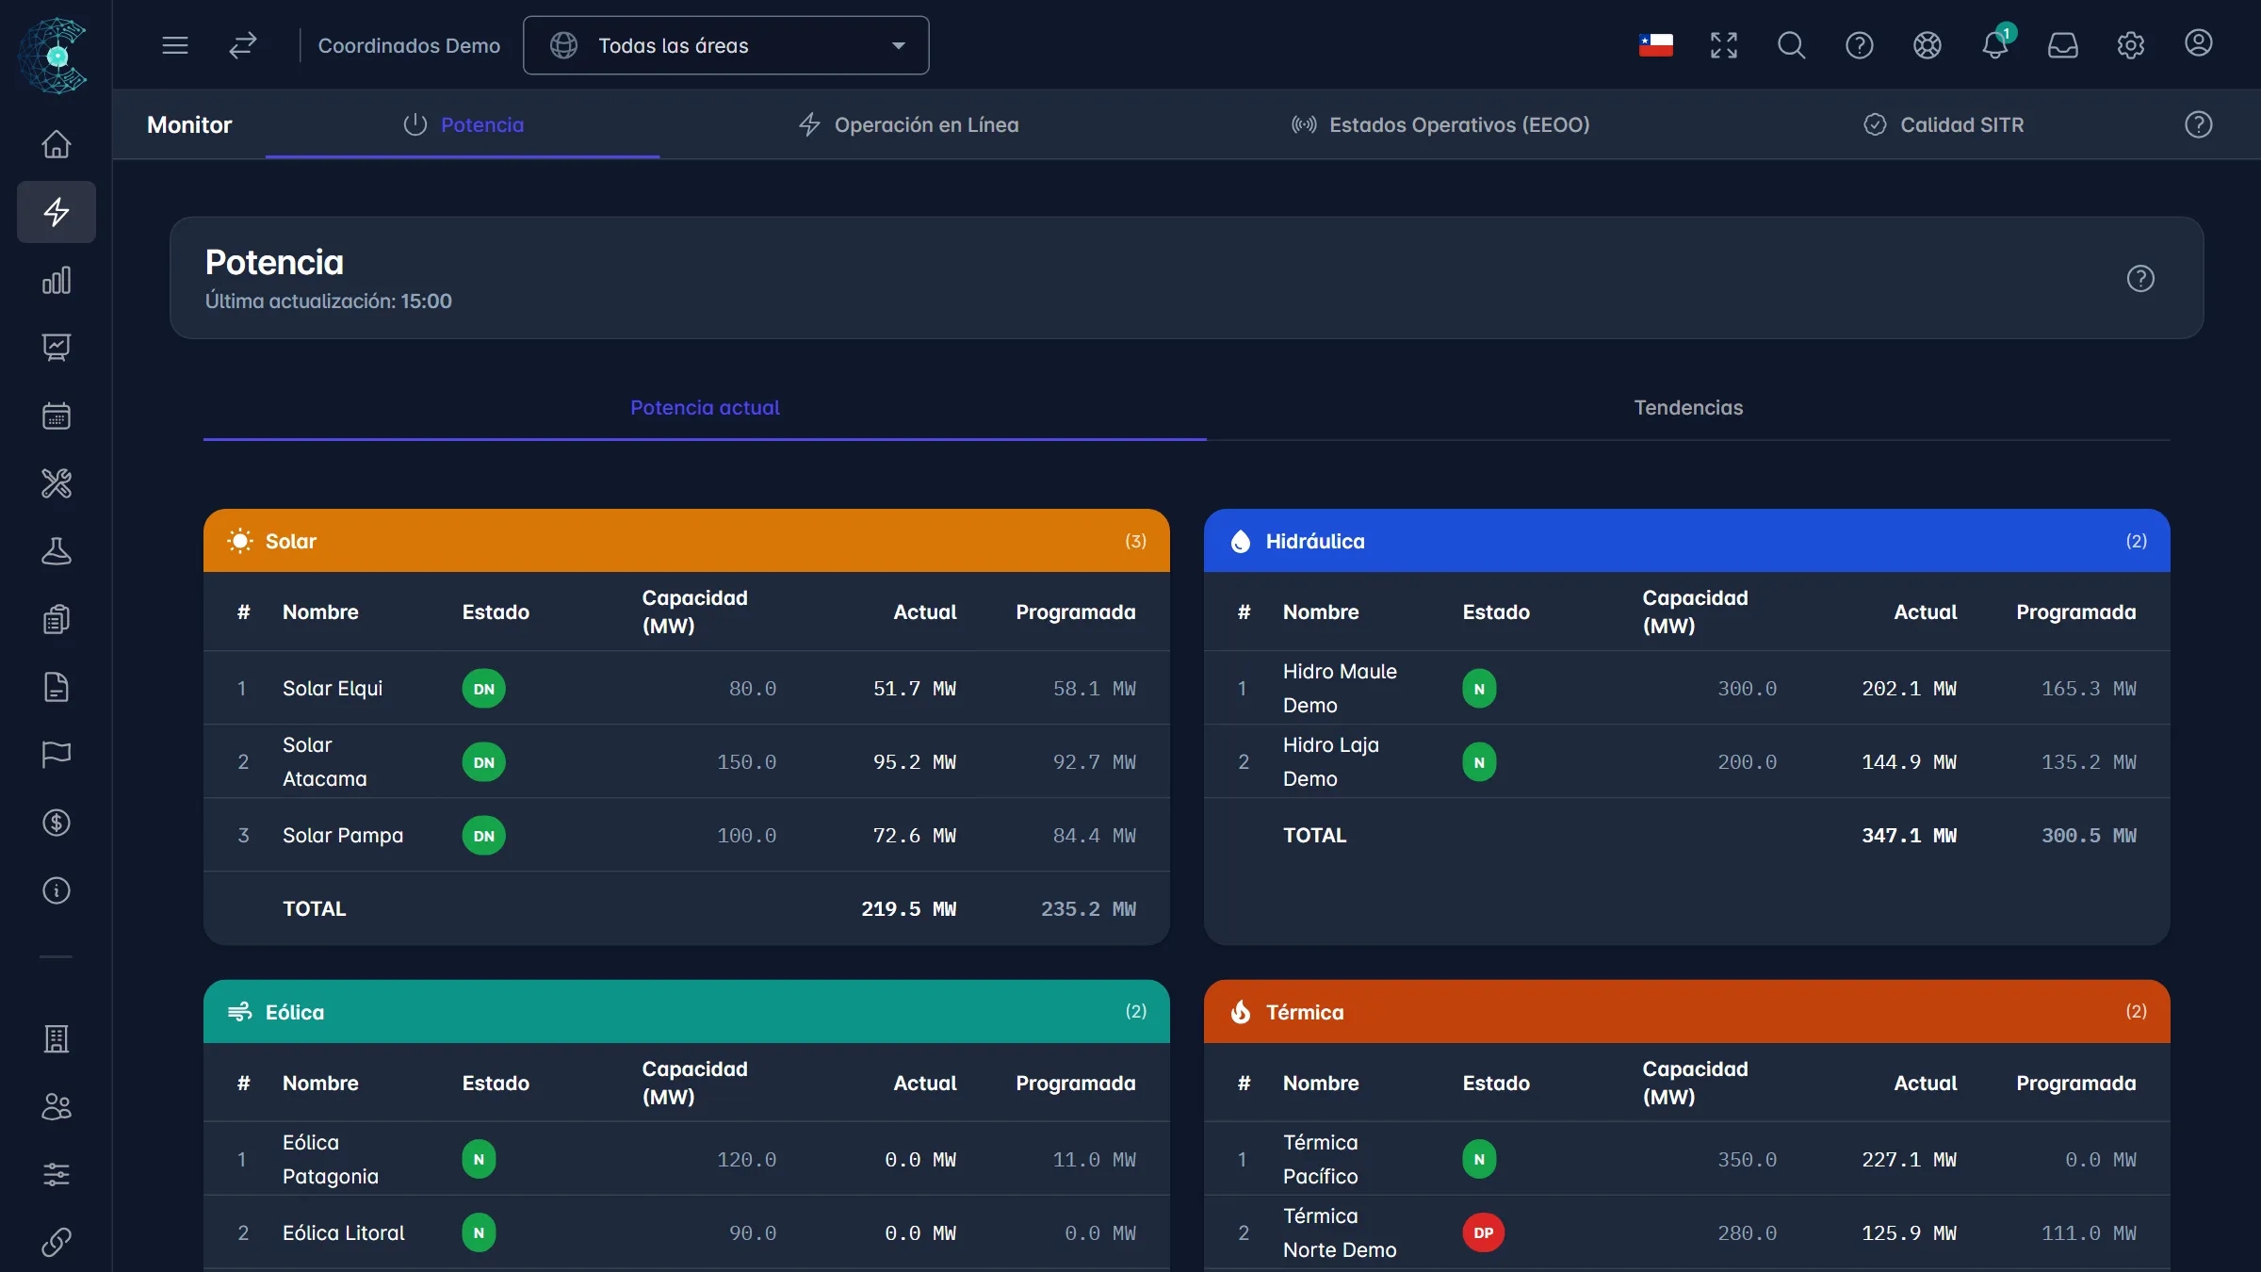Click the Térmica panel header
Image resolution: width=2261 pixels, height=1272 pixels.
tap(1687, 1012)
